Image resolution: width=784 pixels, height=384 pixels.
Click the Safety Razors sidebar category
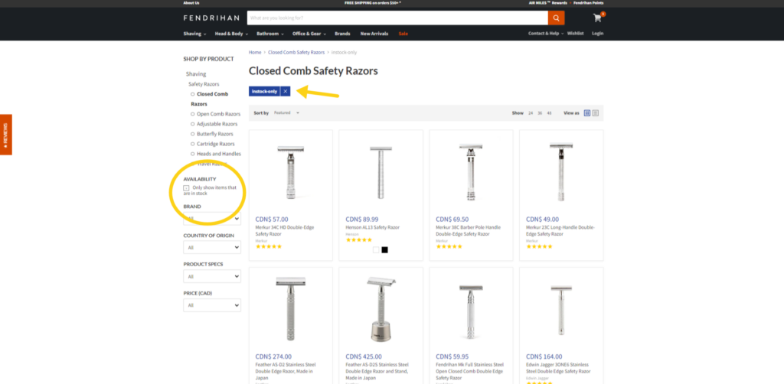204,84
